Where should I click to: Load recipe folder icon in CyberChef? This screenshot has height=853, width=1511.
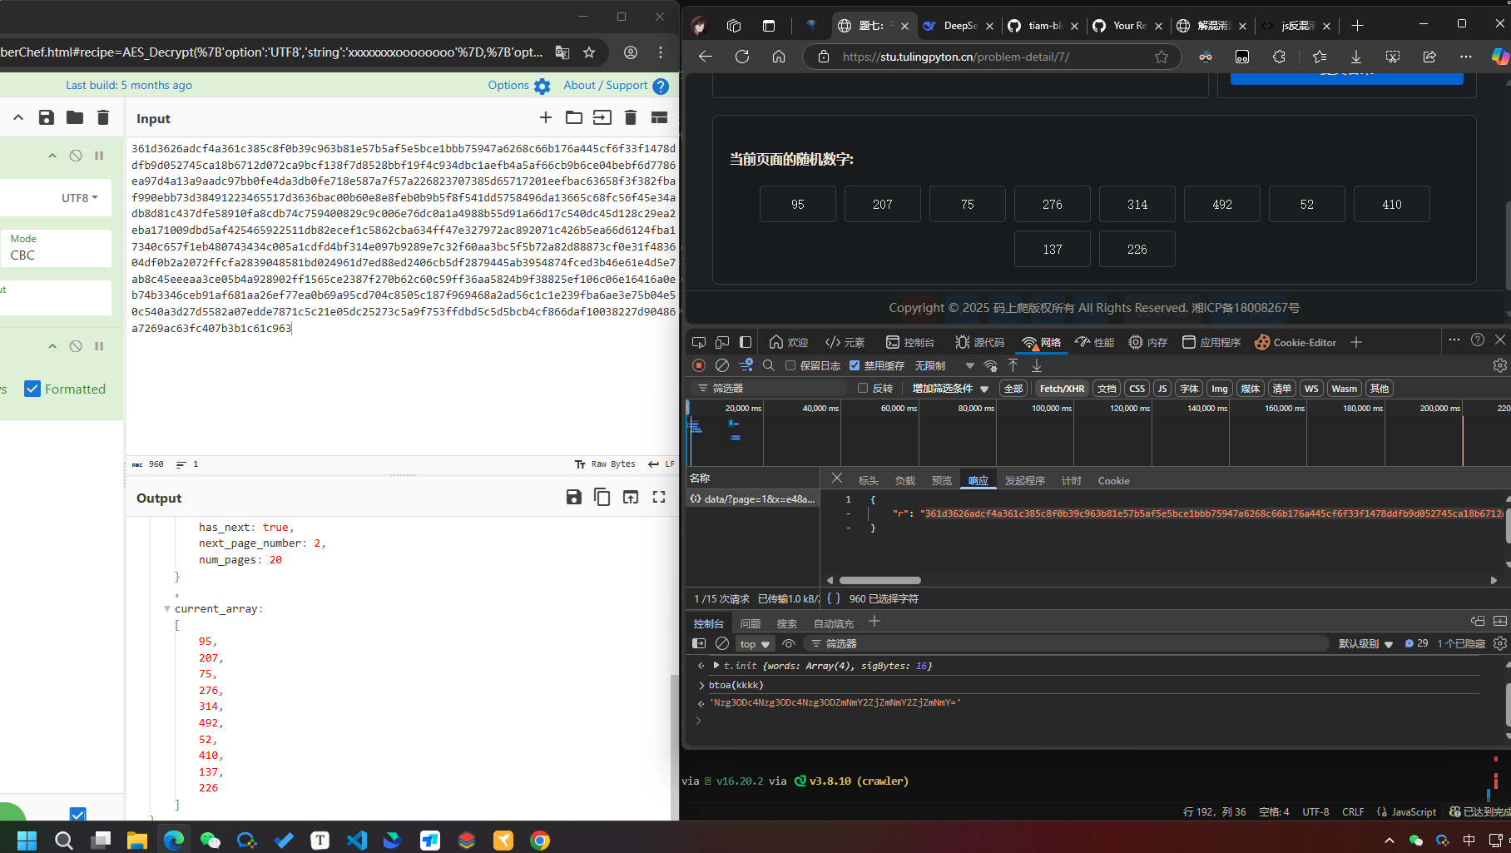(75, 117)
